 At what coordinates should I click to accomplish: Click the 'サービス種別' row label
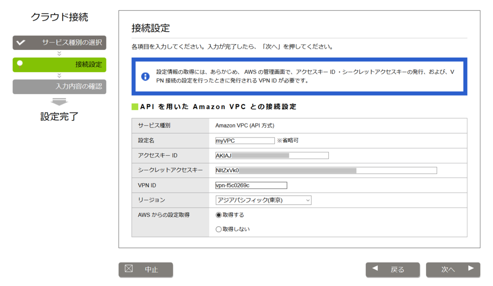tap(154, 125)
